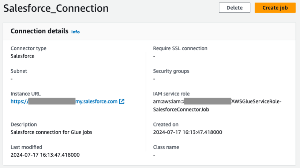
Task: Select the IAM service role label
Action: [172, 94]
